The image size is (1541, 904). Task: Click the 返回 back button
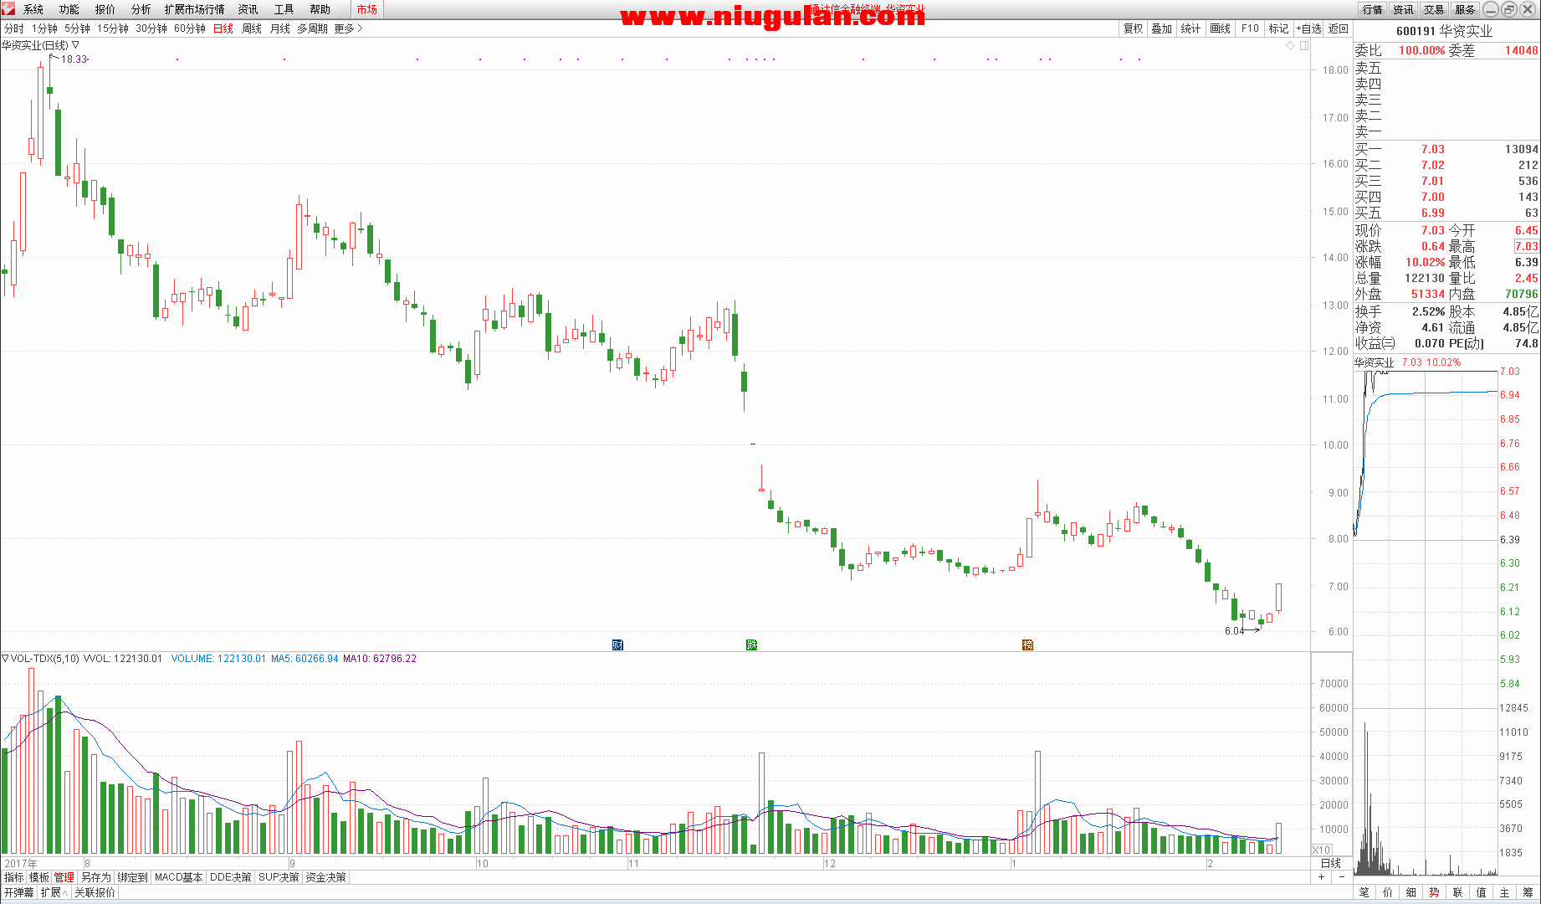point(1339,28)
